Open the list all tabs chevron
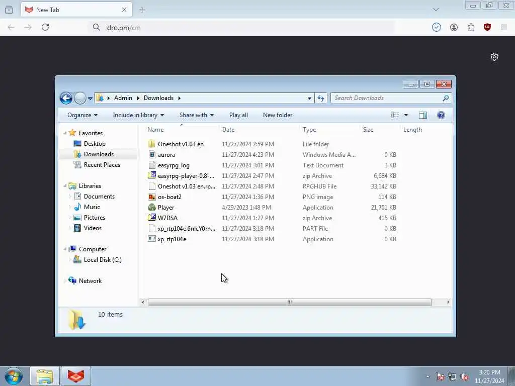This screenshot has height=386, width=515. pyautogui.click(x=436, y=10)
